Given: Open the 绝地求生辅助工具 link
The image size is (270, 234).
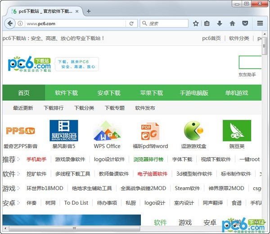Looking at the screenshot, I should tap(92, 188).
